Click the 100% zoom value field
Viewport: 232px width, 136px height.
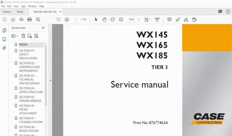[x=131, y=19]
